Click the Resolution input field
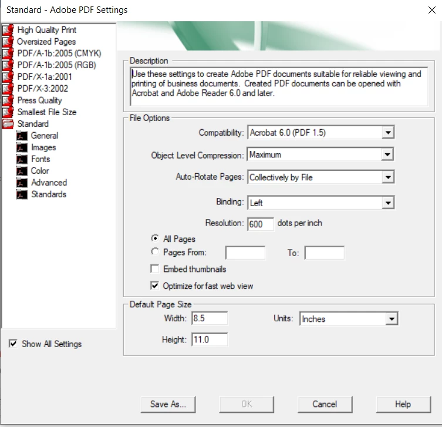The height and width of the screenshot is (427, 442). pyautogui.click(x=261, y=224)
